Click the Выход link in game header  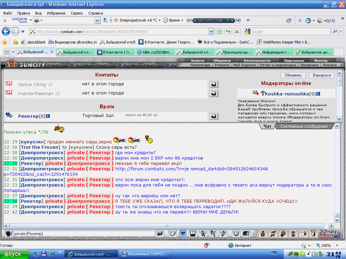(321, 61)
